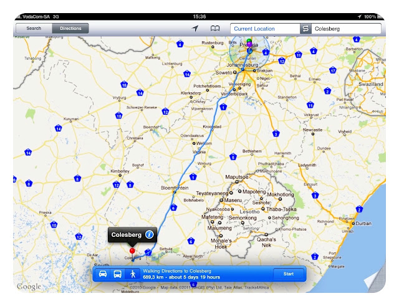The height and width of the screenshot is (306, 399).
Task: Tap route 1 shield below Vanderbijlpark
Action: (223, 107)
